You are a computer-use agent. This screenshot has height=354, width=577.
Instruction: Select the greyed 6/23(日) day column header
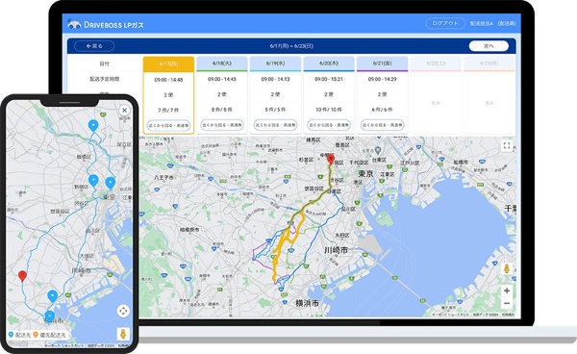(x=489, y=63)
